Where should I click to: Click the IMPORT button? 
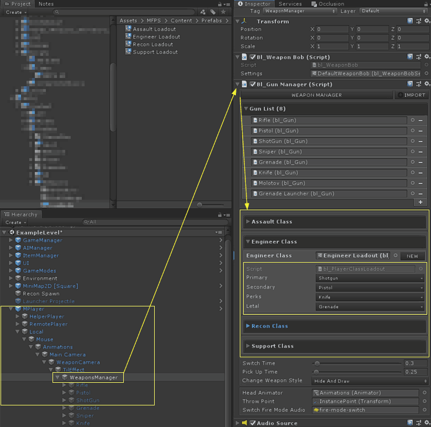[412, 95]
